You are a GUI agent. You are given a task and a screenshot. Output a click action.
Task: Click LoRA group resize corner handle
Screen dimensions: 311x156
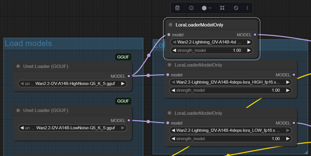click(306, 152)
